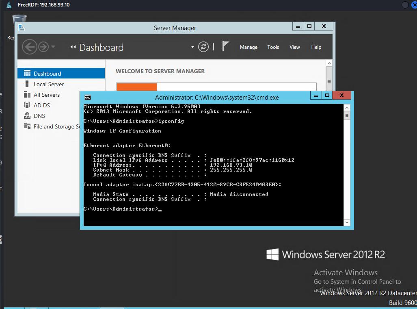Open the dropdown arrow left of refresh
The height and width of the screenshot is (309, 417).
click(192, 47)
